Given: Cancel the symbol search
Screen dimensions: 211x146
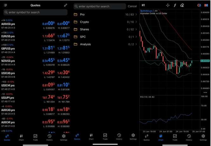Looking at the screenshot, I should pos(132,6).
